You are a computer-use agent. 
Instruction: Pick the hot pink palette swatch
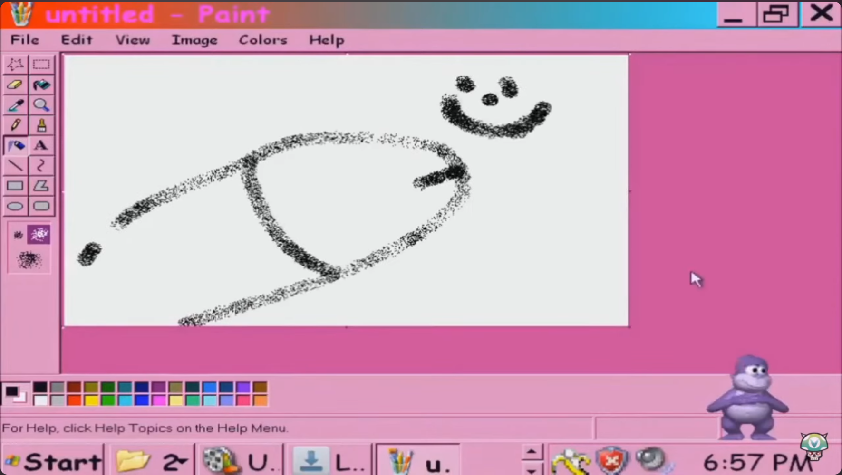click(x=243, y=400)
